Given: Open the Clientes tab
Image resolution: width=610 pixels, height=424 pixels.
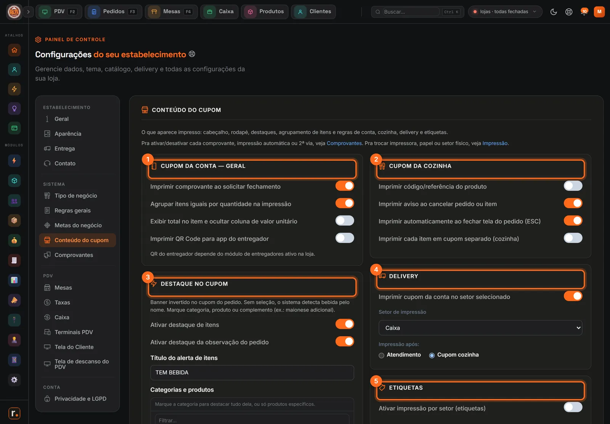Looking at the screenshot, I should 313,12.
